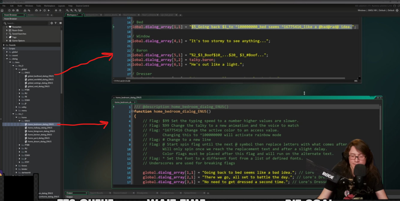400x201 pixels.
Task: Click the script icon of home_kitchen_dialog_ENUS
Action: (26, 135)
